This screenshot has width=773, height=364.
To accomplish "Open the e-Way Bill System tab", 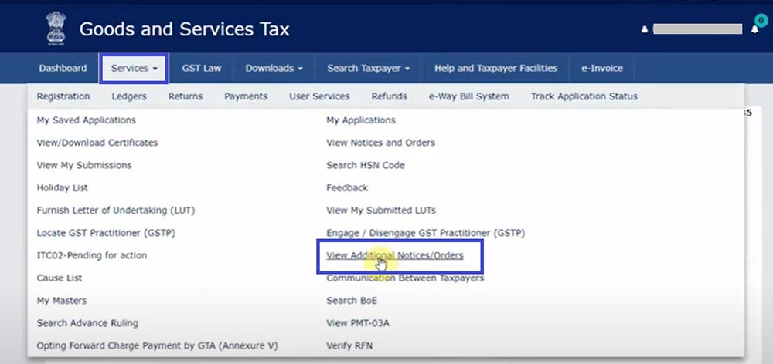I will (x=468, y=96).
